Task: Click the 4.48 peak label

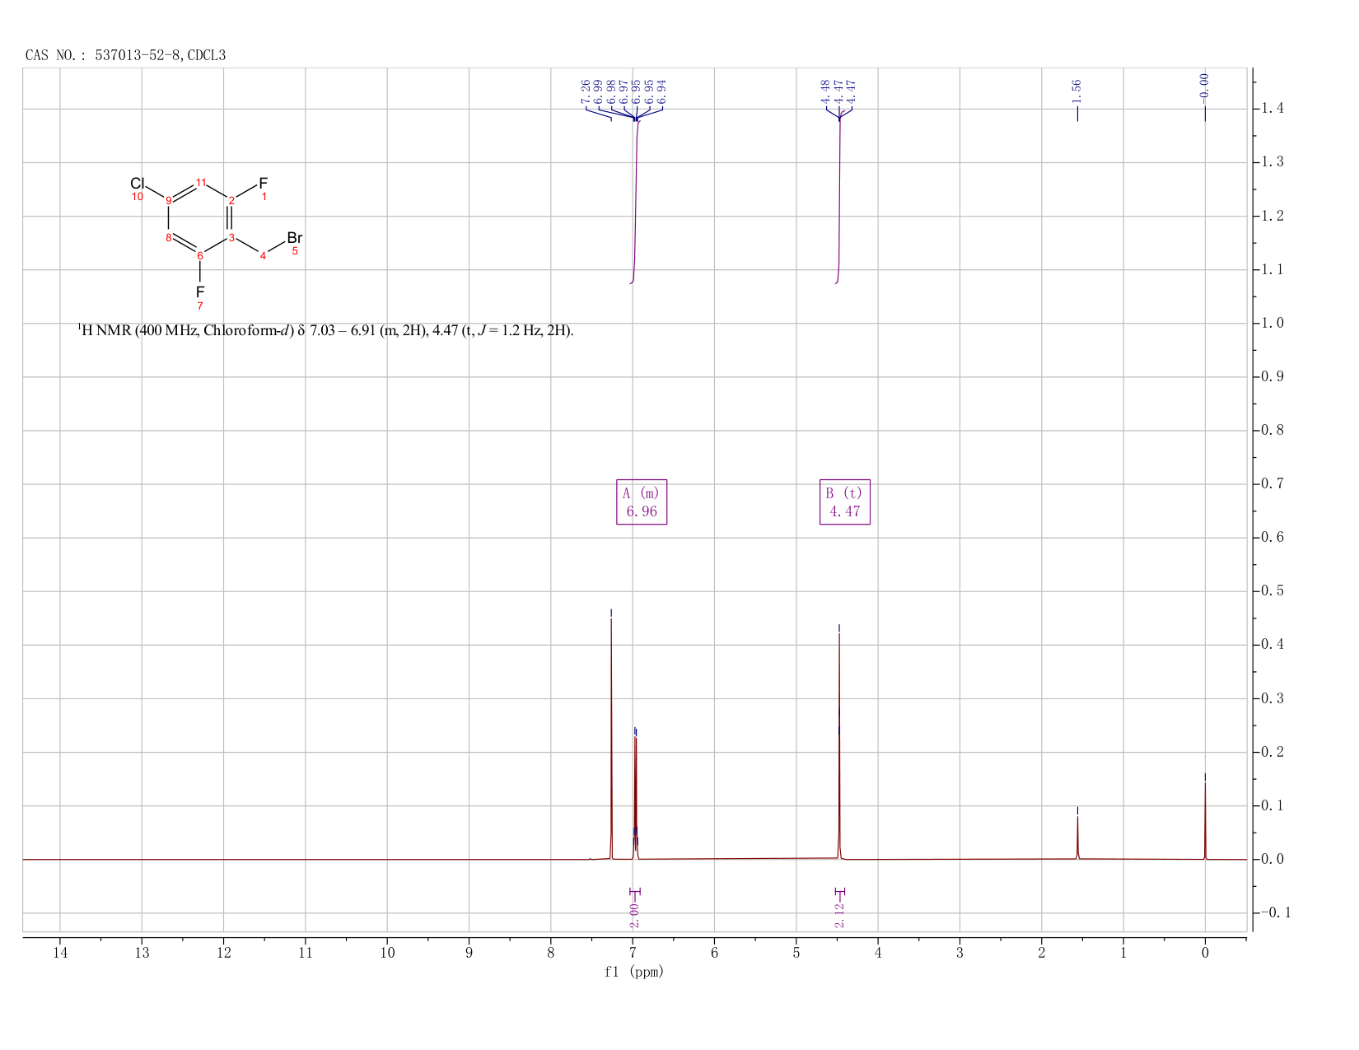Action: (825, 91)
